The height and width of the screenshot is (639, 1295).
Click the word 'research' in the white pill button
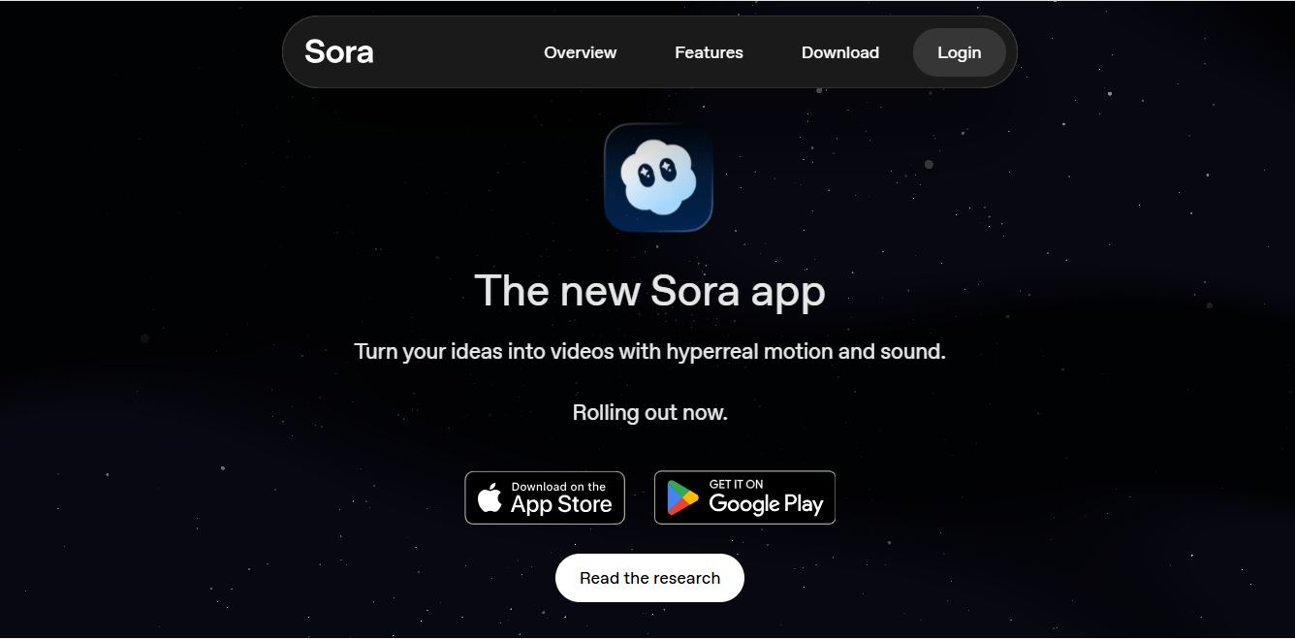coord(685,578)
